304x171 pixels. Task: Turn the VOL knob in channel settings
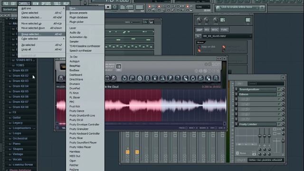coord(206,20)
